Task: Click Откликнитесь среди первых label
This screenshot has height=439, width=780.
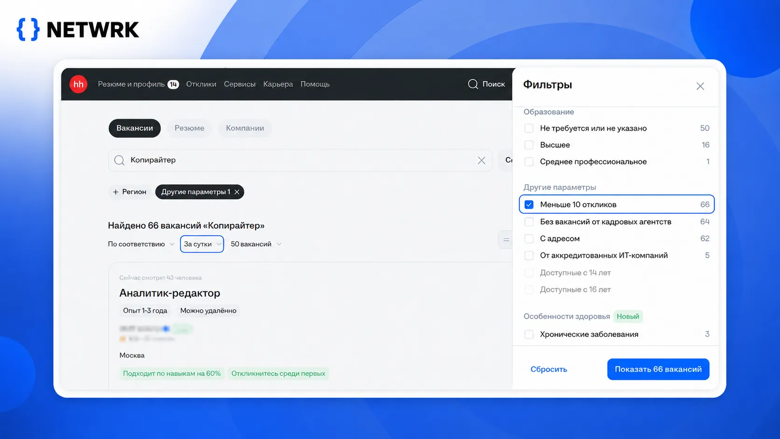Action: [x=278, y=374]
